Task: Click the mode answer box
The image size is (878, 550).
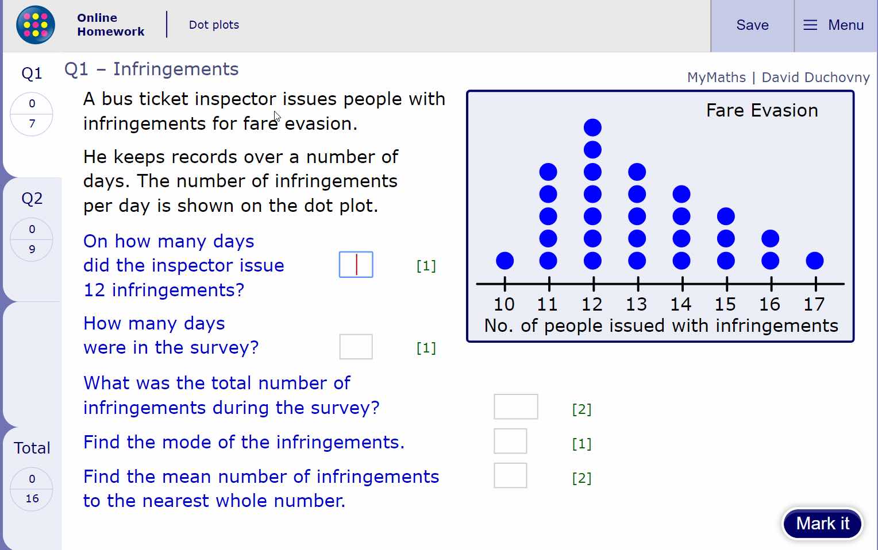Action: click(x=510, y=441)
